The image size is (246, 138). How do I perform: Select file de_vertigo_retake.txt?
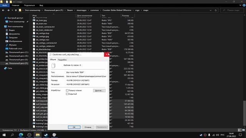(45, 46)
